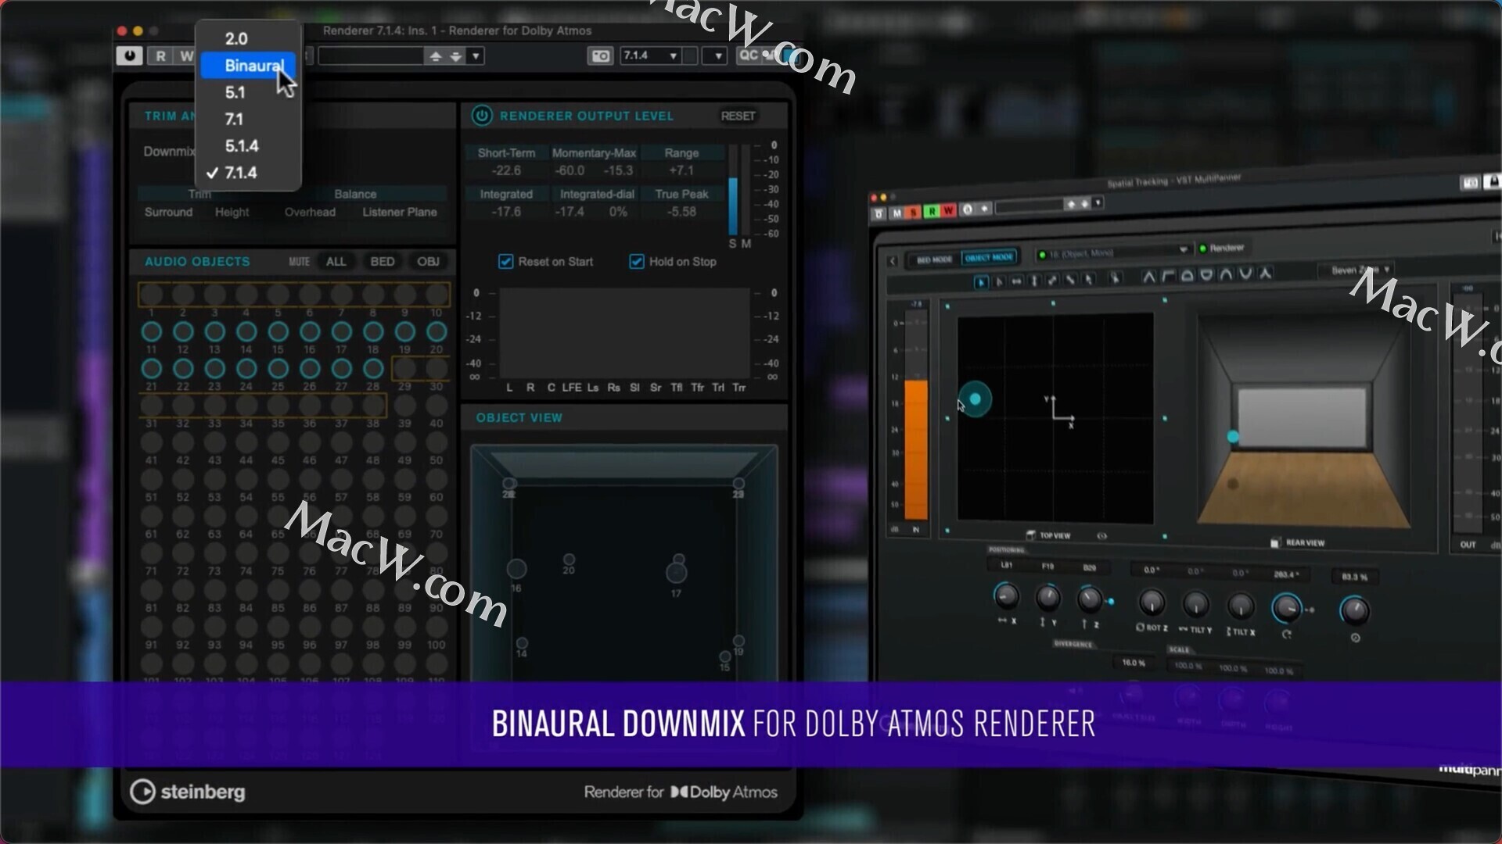Toggle red Write (W) in MultiPanner header
Image resolution: width=1502 pixels, height=844 pixels.
[x=949, y=210]
